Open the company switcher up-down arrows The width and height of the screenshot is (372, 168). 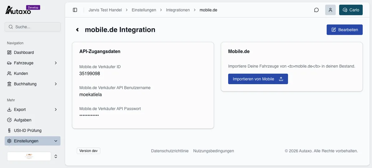point(56,156)
